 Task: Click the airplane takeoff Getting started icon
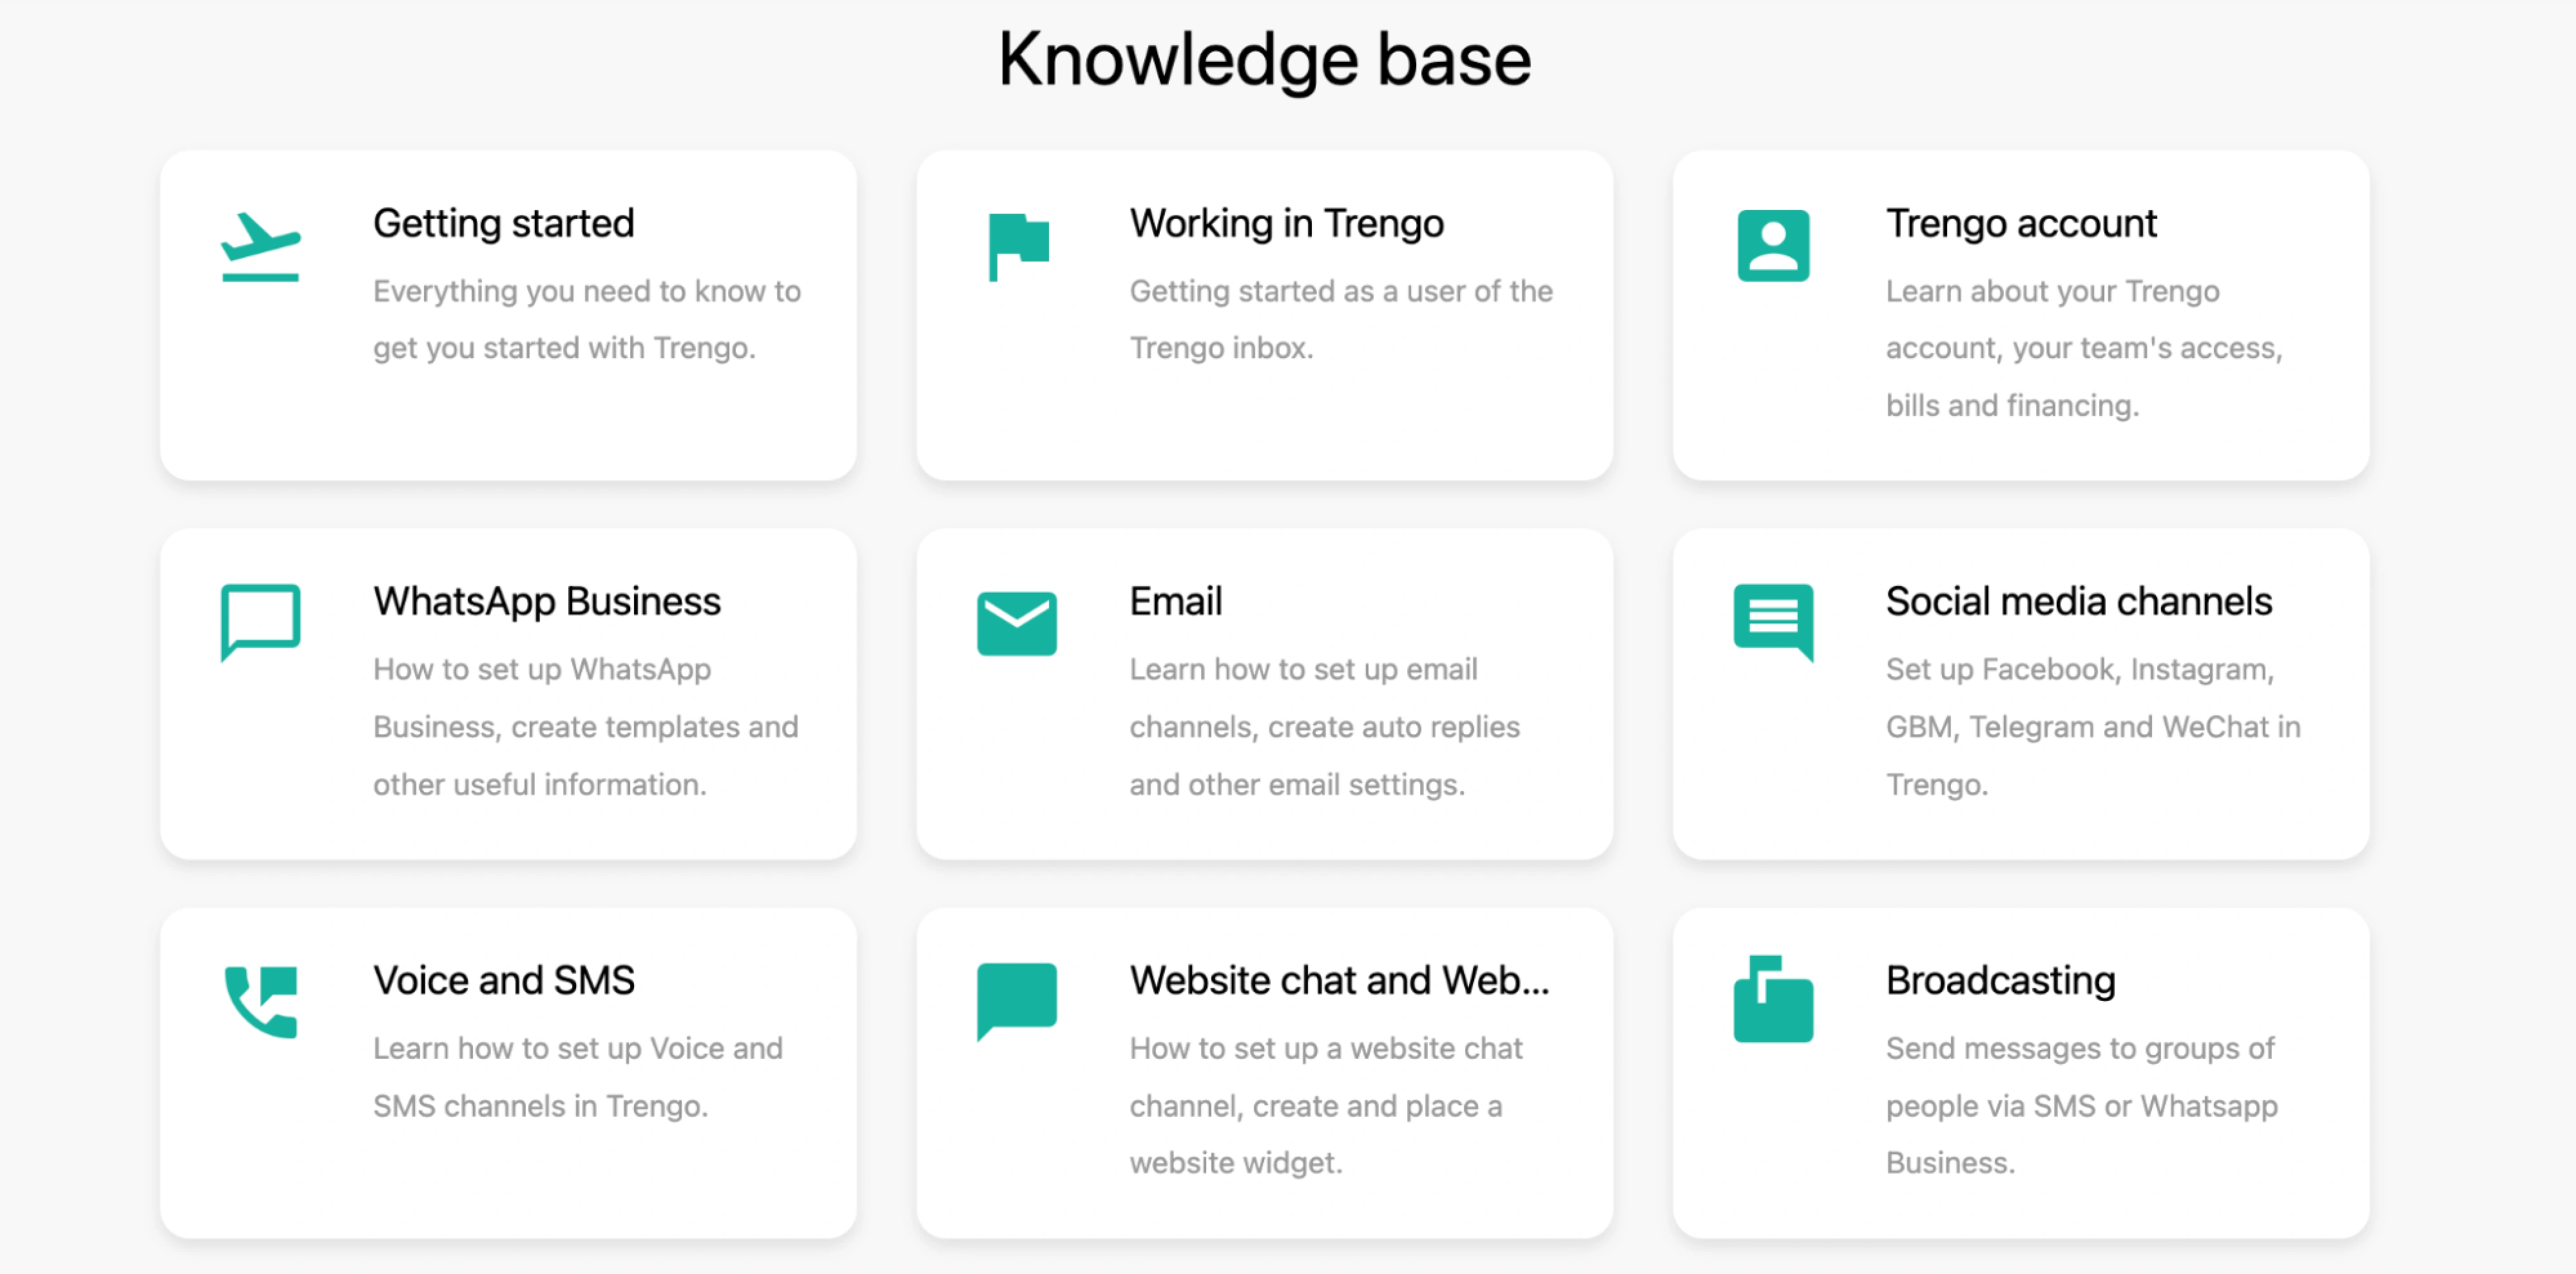click(260, 246)
